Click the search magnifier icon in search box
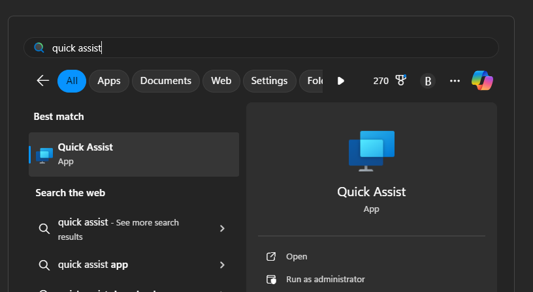The width and height of the screenshot is (533, 292). 39,48
